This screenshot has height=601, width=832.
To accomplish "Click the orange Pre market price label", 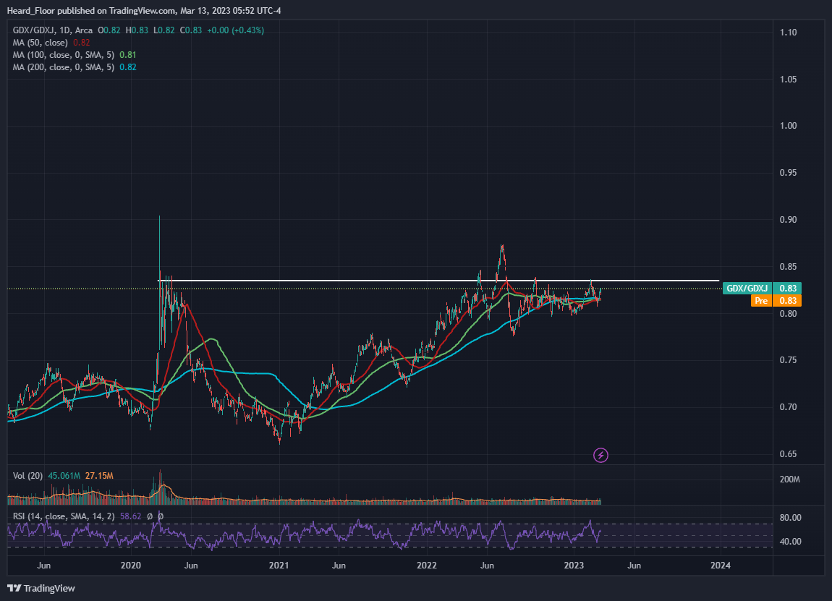I will pyautogui.click(x=776, y=300).
